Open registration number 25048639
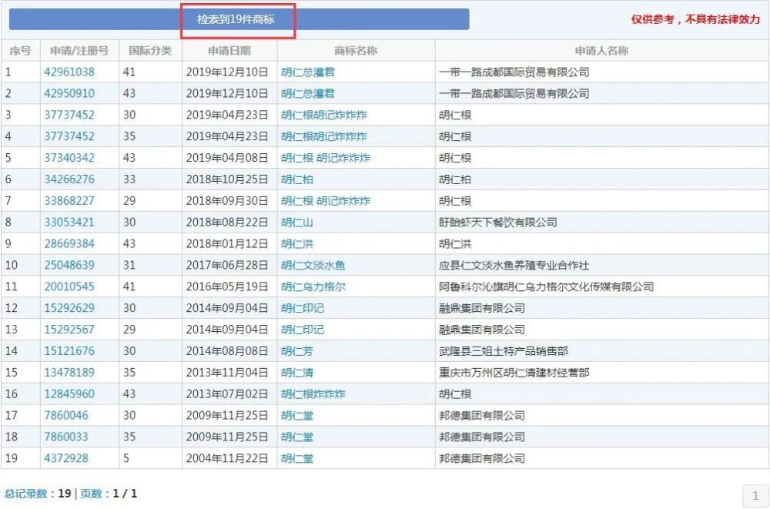770x509 pixels. pos(69,266)
